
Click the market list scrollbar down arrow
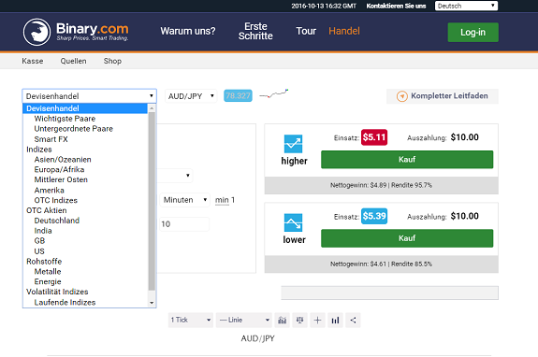[152, 303]
